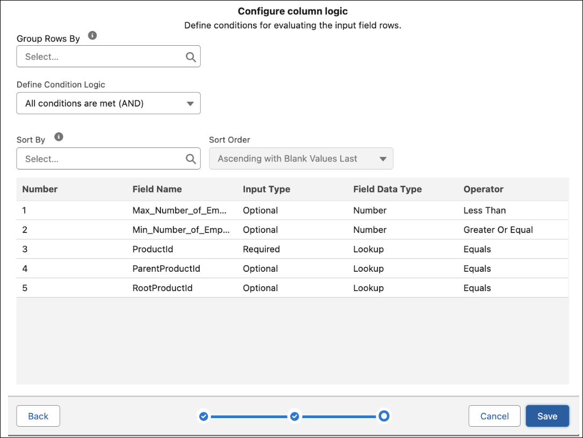
Task: Go Back to previous step
Action: (38, 416)
